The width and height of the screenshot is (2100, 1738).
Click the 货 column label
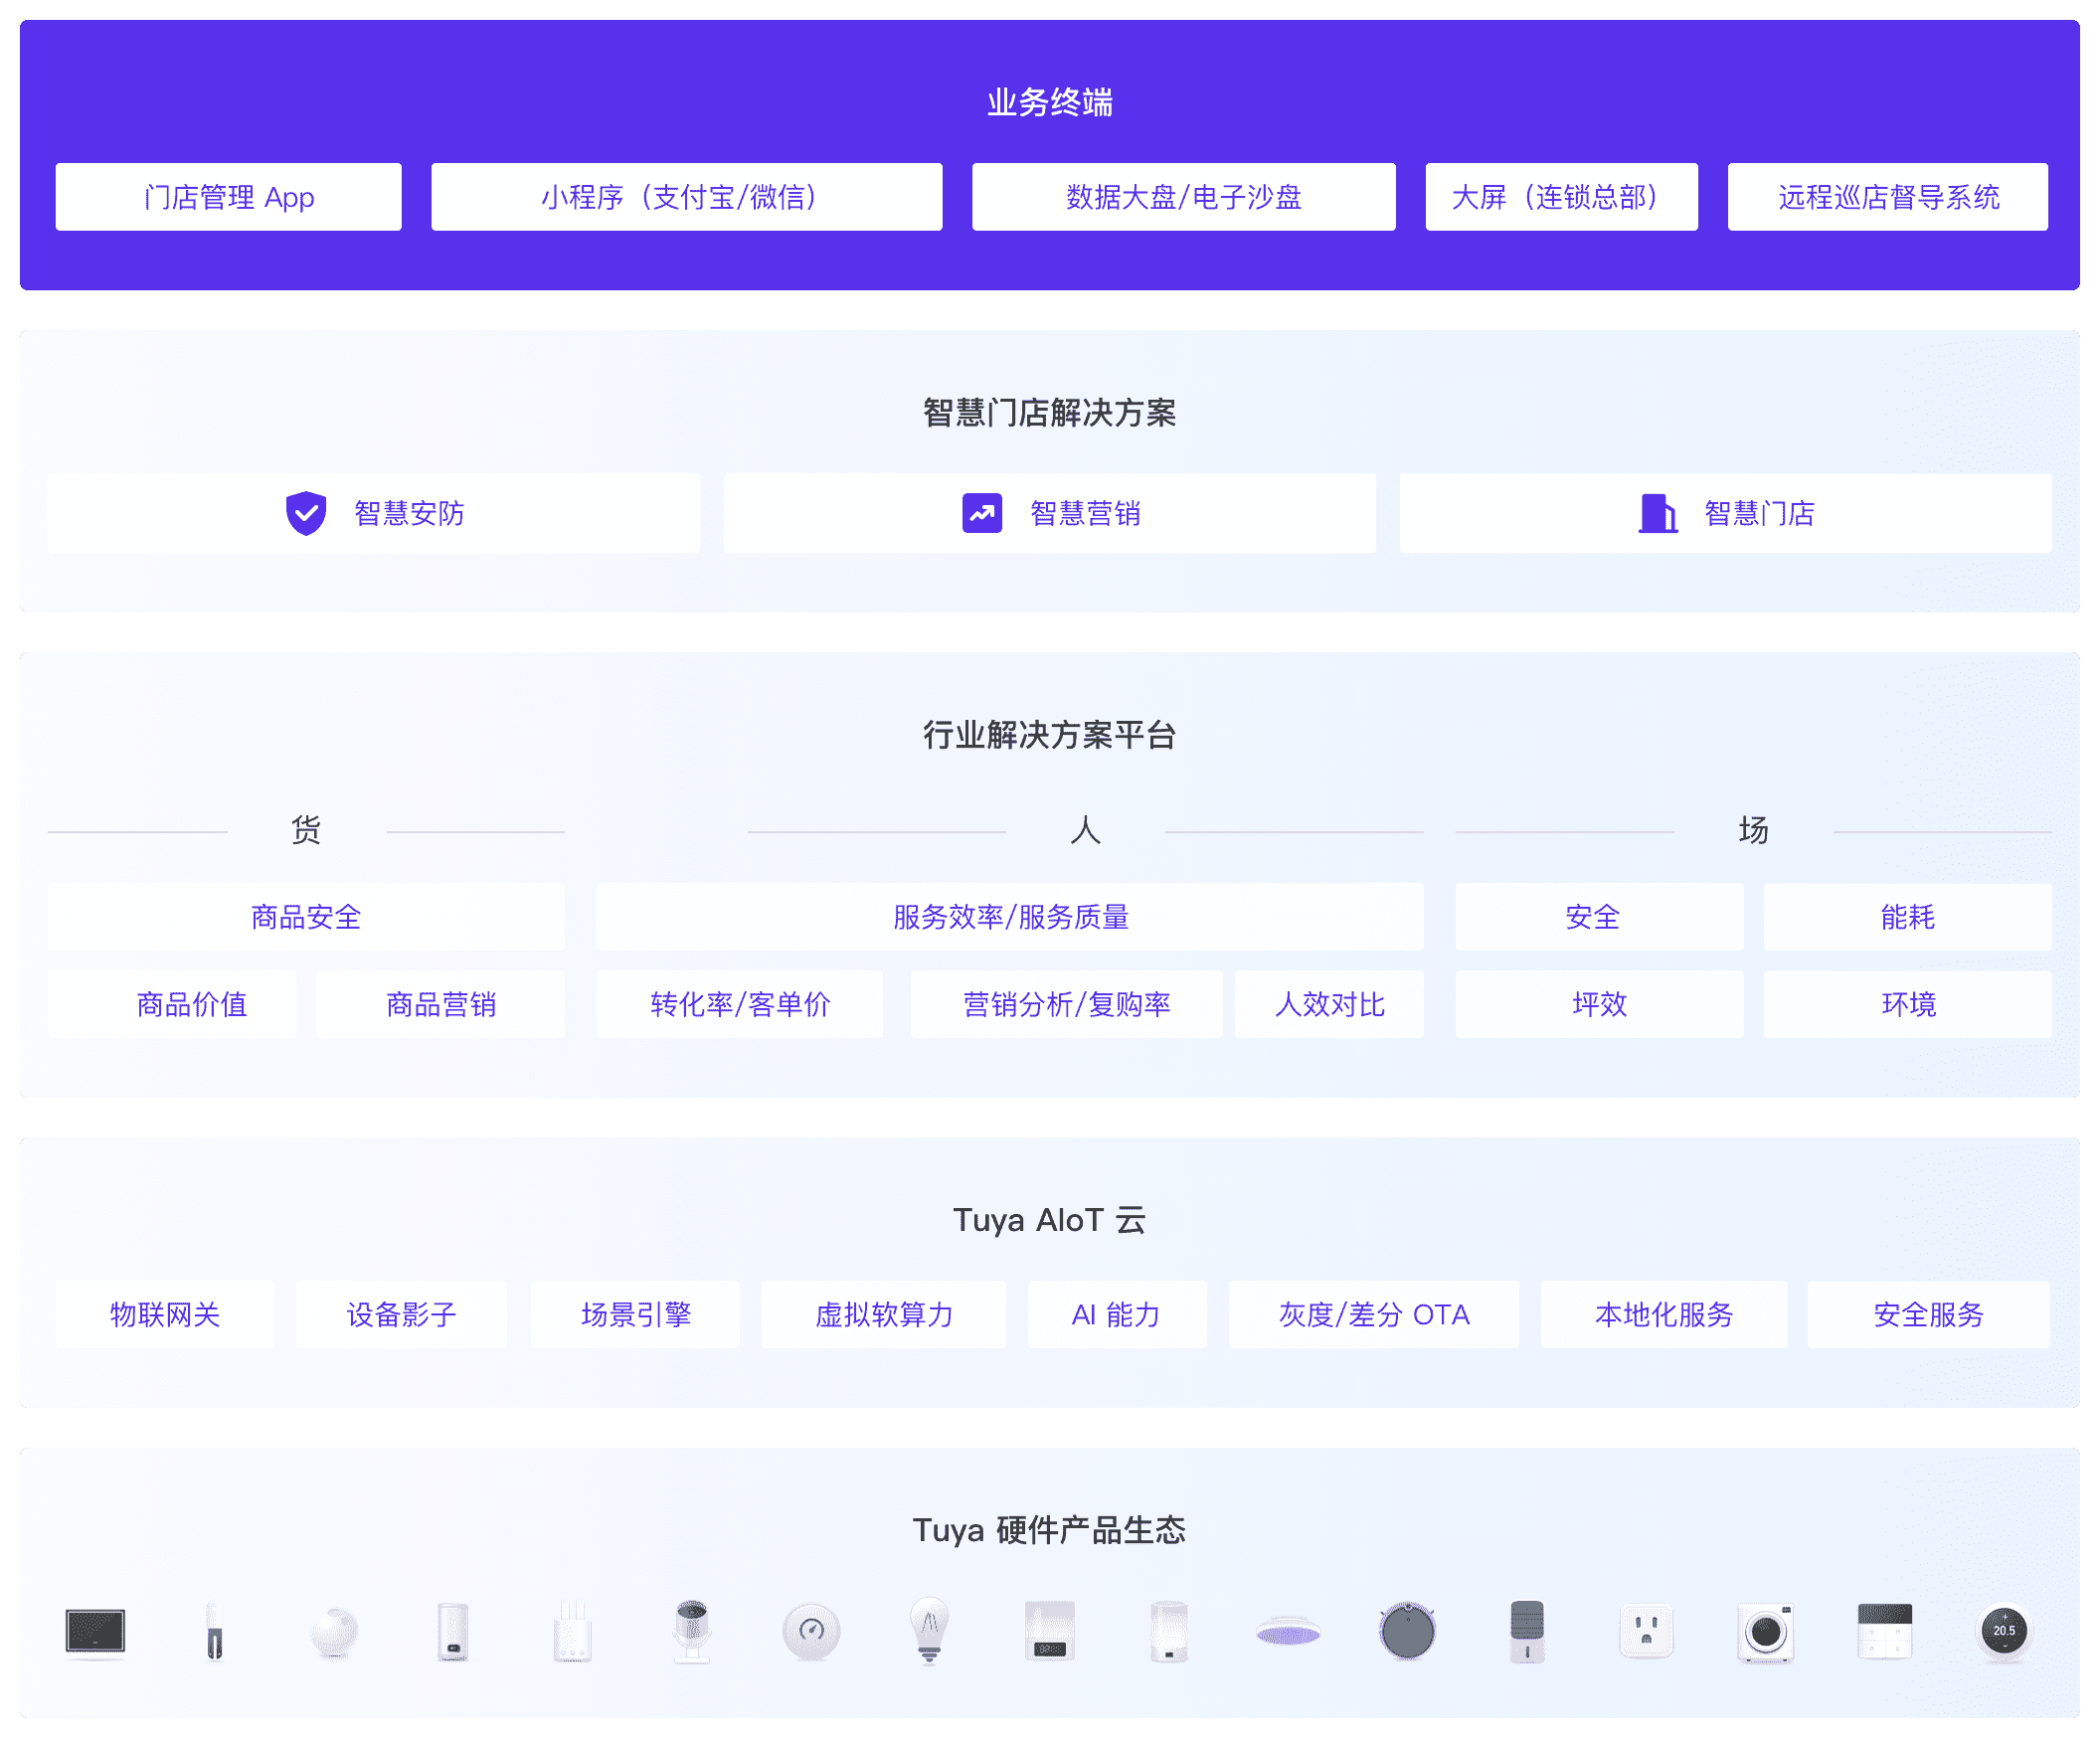click(x=306, y=830)
